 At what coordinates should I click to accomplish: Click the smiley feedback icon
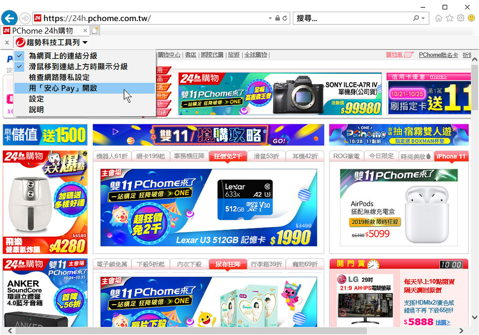472,18
